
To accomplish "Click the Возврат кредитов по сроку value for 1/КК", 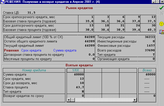I will click(x=83, y=96).
